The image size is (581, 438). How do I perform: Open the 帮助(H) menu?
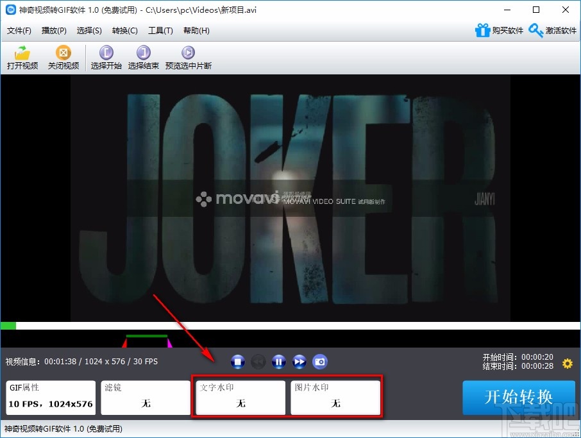tap(196, 31)
